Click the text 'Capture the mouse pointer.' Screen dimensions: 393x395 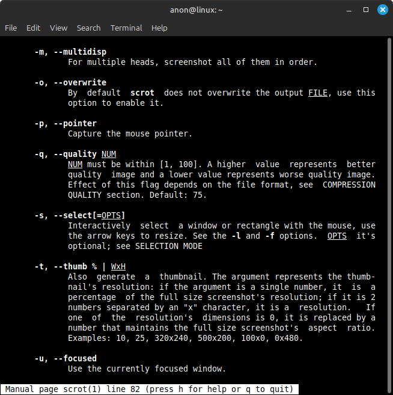(130, 133)
